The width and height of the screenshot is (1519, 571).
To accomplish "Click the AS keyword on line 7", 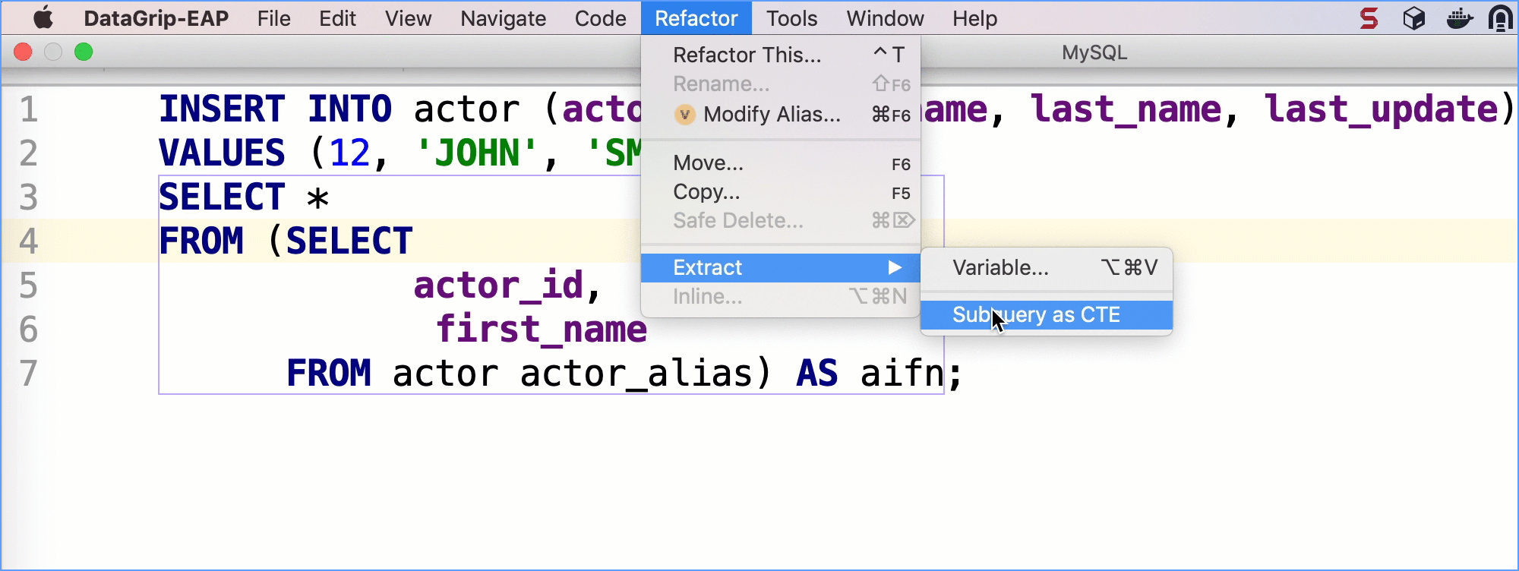I will (x=817, y=374).
